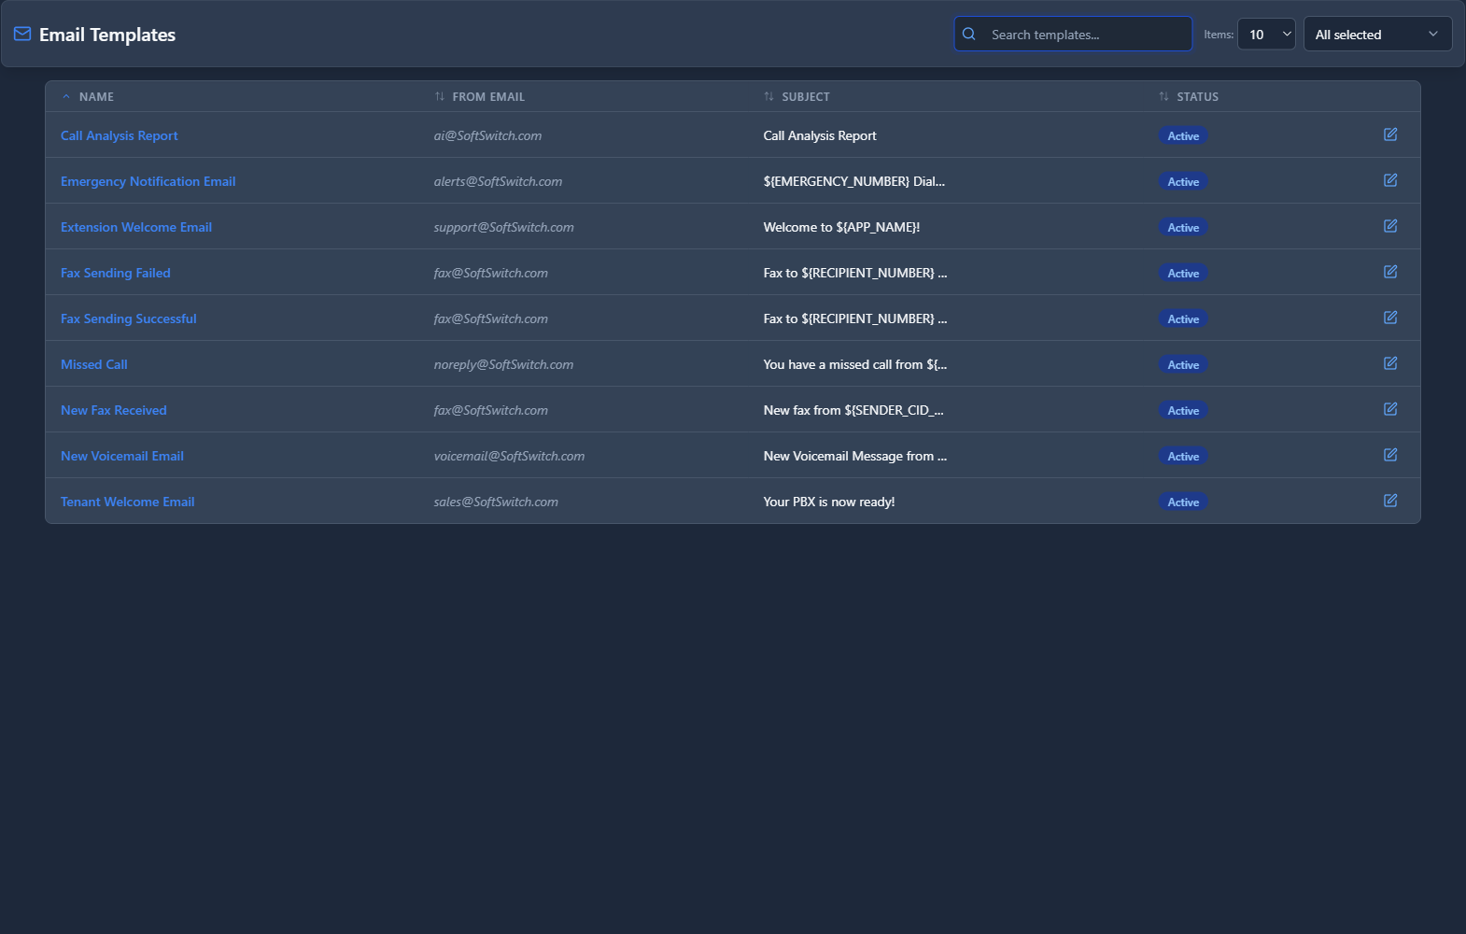Edit New Voicemail Email using pencil icon
The width and height of the screenshot is (1466, 934).
1390,455
